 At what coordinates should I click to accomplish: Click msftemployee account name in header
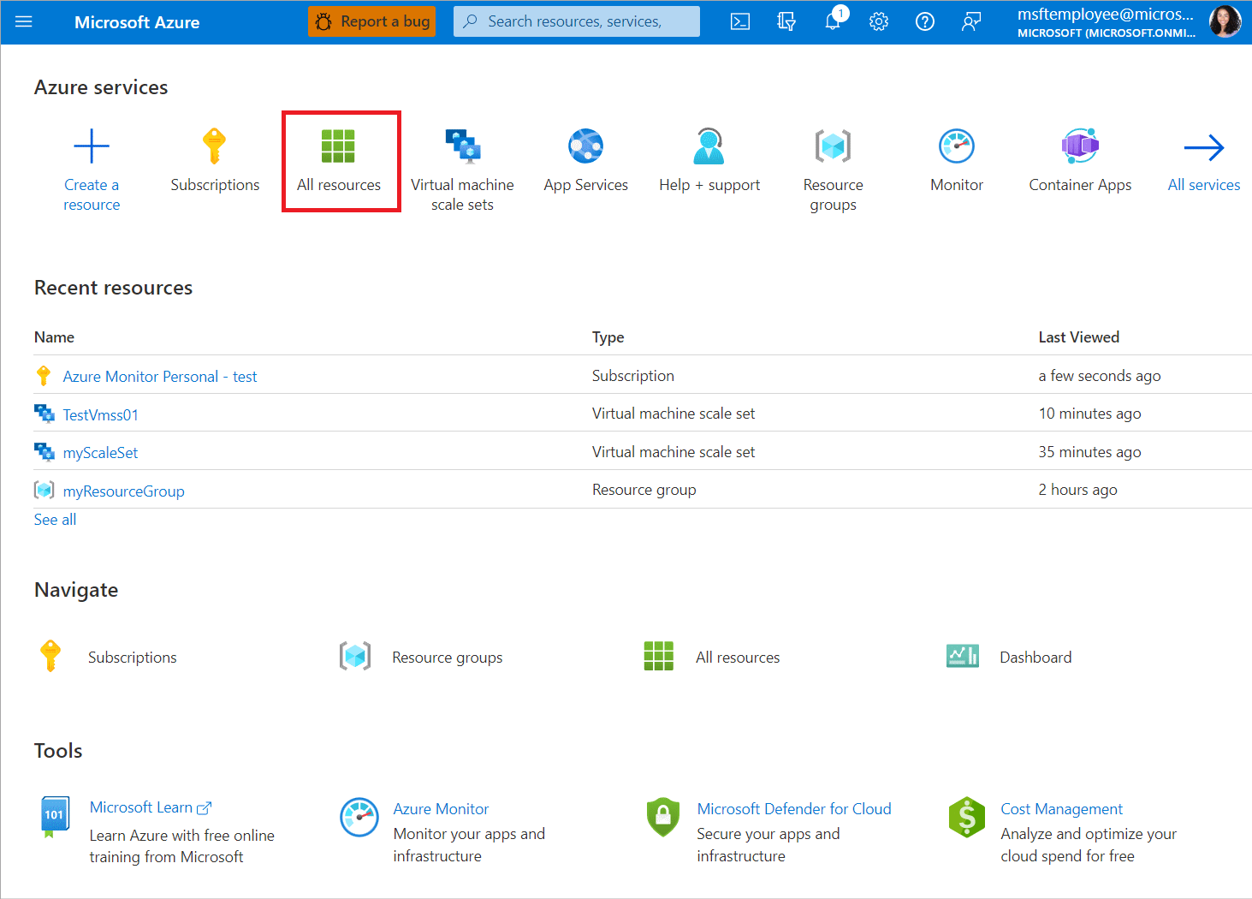tap(1105, 15)
